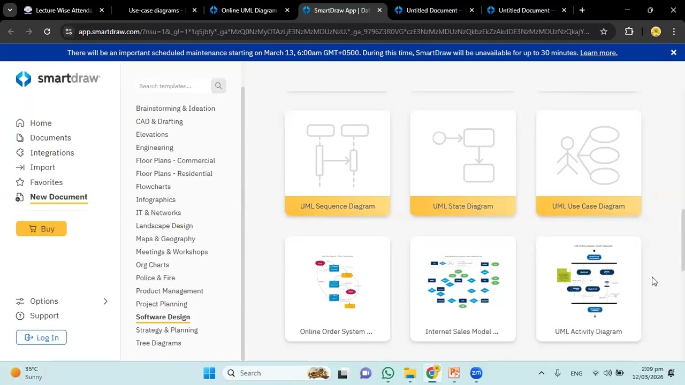Open UML Sequence Diagram template
The image size is (685, 385).
pyautogui.click(x=338, y=163)
